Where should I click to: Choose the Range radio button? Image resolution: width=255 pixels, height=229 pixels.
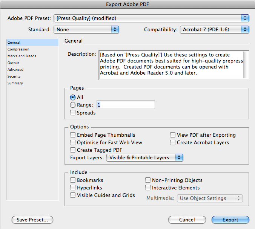tap(73, 105)
